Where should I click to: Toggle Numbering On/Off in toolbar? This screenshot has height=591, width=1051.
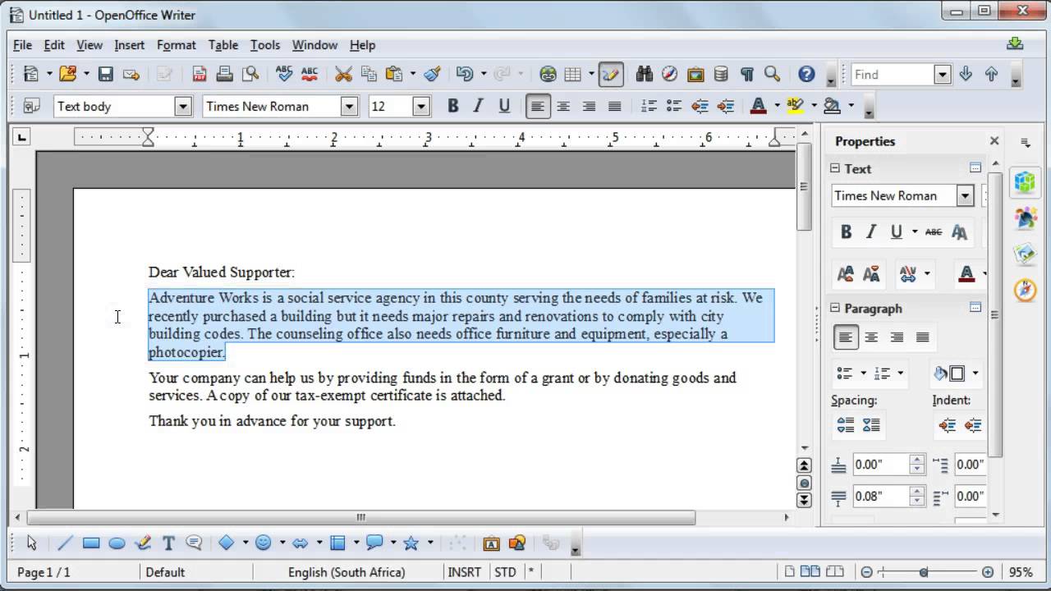coord(649,106)
